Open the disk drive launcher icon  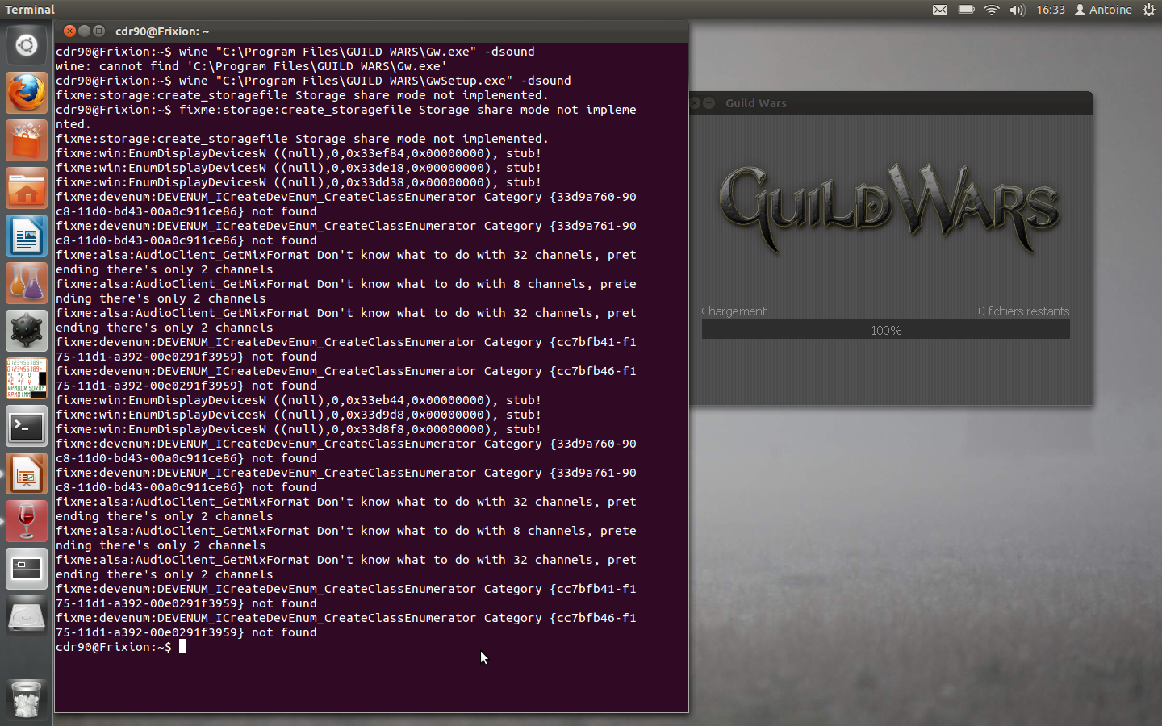pos(27,616)
